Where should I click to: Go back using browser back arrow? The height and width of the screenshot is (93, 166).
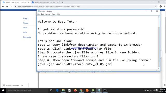(x=3, y=6)
